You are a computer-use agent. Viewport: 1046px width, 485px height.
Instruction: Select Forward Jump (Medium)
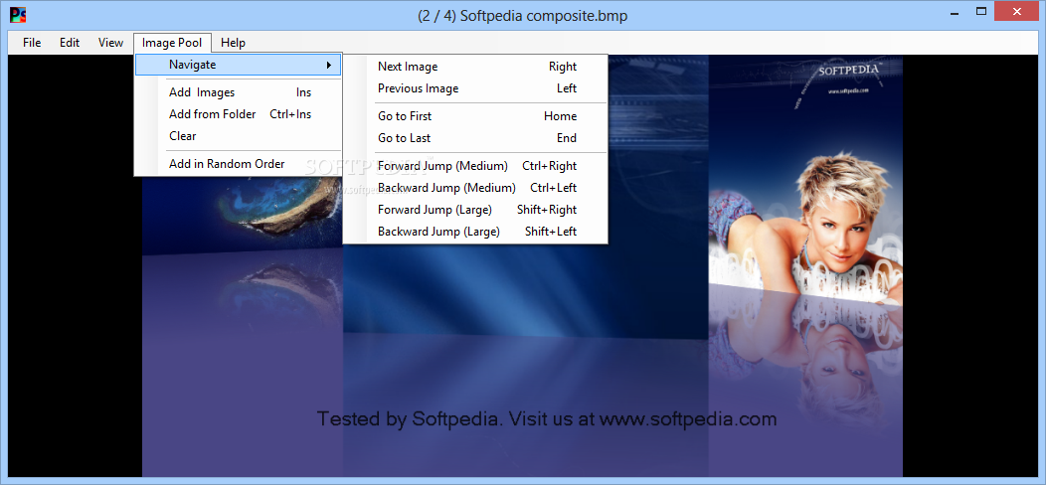point(475,166)
